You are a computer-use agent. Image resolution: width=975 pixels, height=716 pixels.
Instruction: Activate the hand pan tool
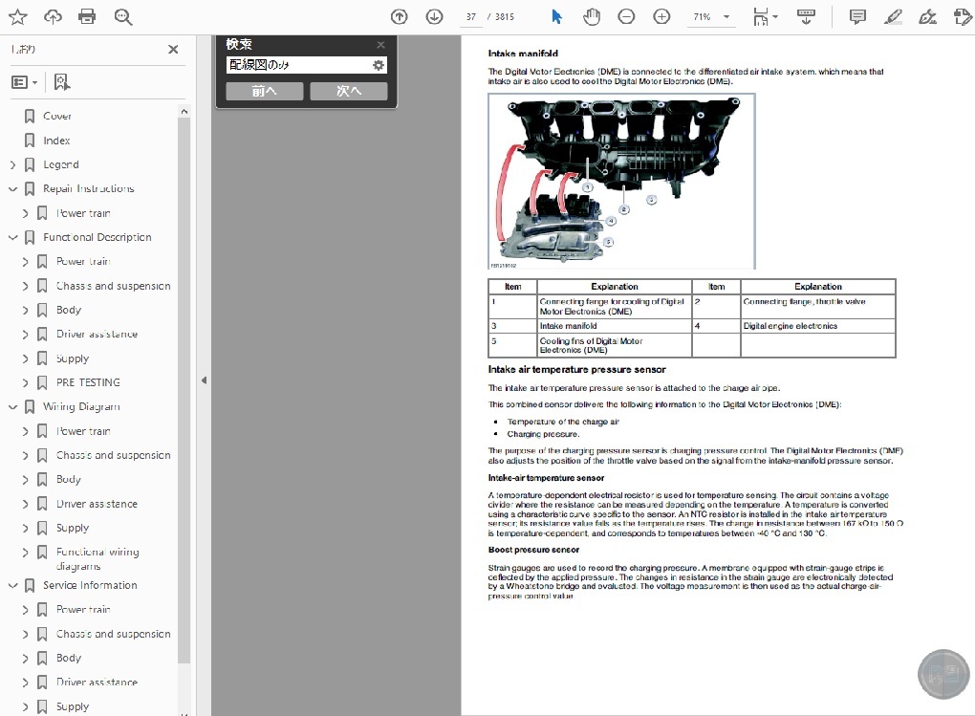(592, 17)
